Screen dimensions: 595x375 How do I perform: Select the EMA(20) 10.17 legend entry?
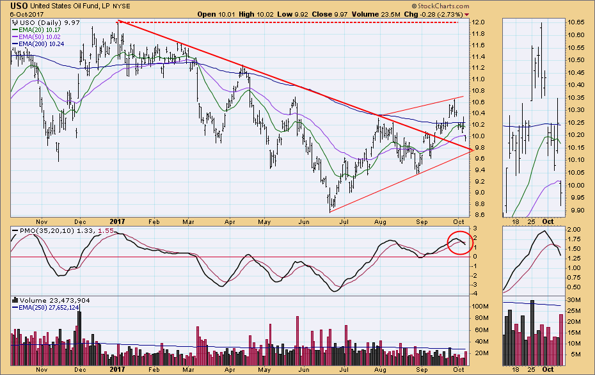(36, 29)
